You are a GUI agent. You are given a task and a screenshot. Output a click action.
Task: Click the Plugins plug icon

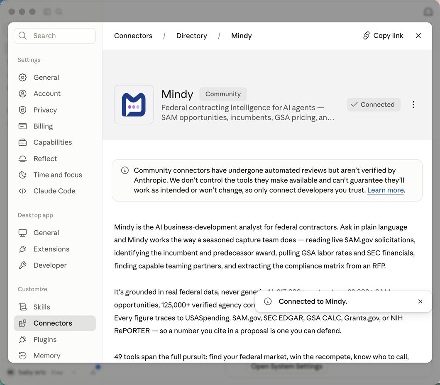[22, 340]
